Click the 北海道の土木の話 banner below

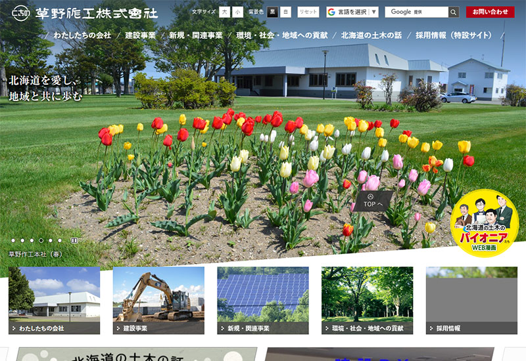137,354
